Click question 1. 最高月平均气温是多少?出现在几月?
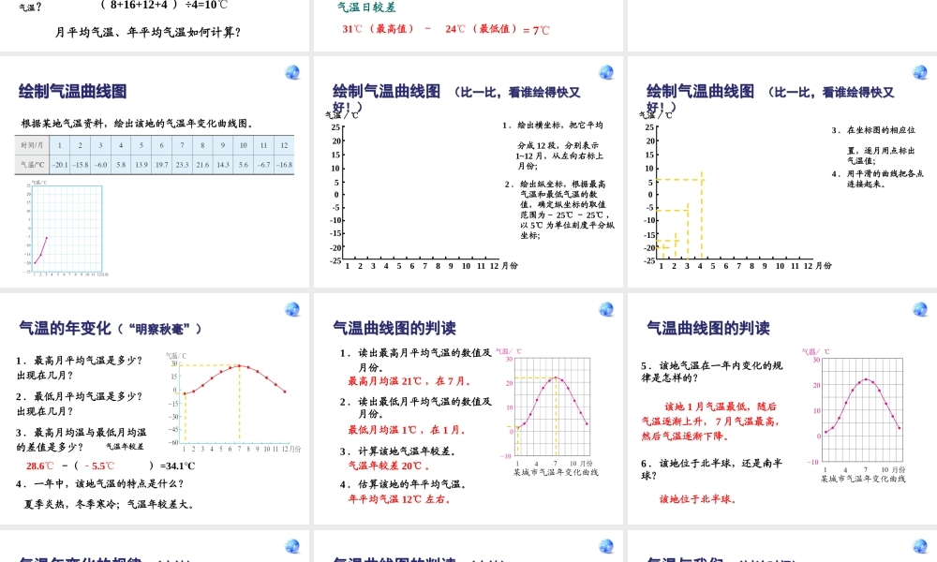 tap(79, 368)
